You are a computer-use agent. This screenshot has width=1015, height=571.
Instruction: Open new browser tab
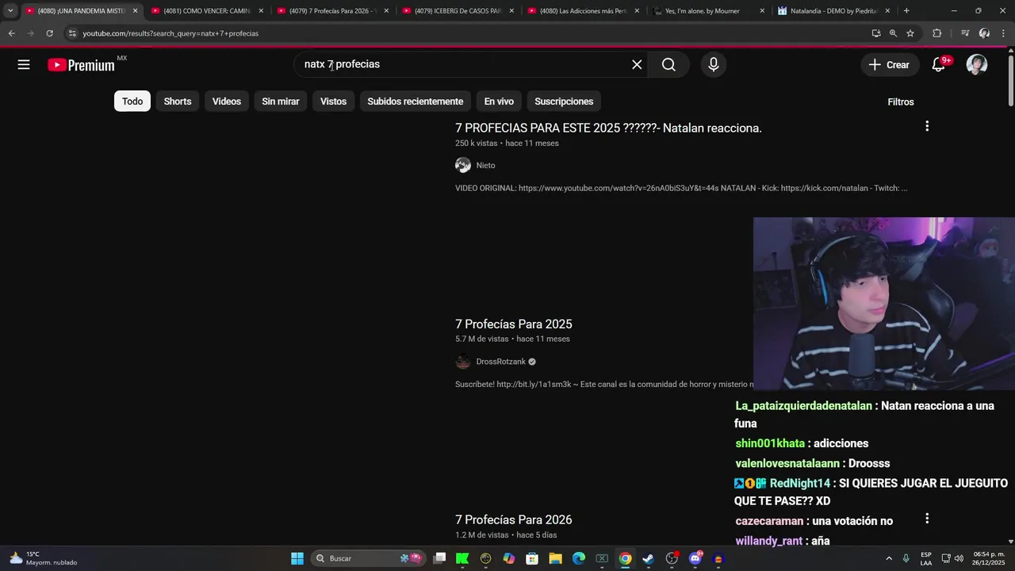click(x=906, y=11)
